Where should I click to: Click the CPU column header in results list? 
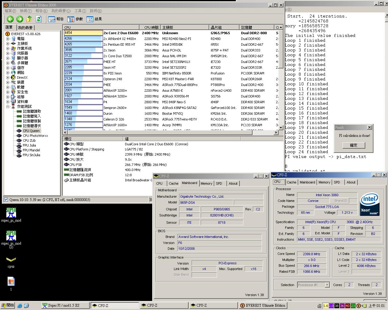coord(101,28)
